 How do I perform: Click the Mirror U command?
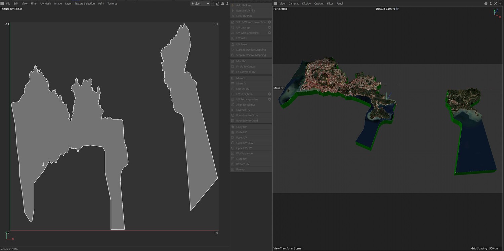point(251,78)
